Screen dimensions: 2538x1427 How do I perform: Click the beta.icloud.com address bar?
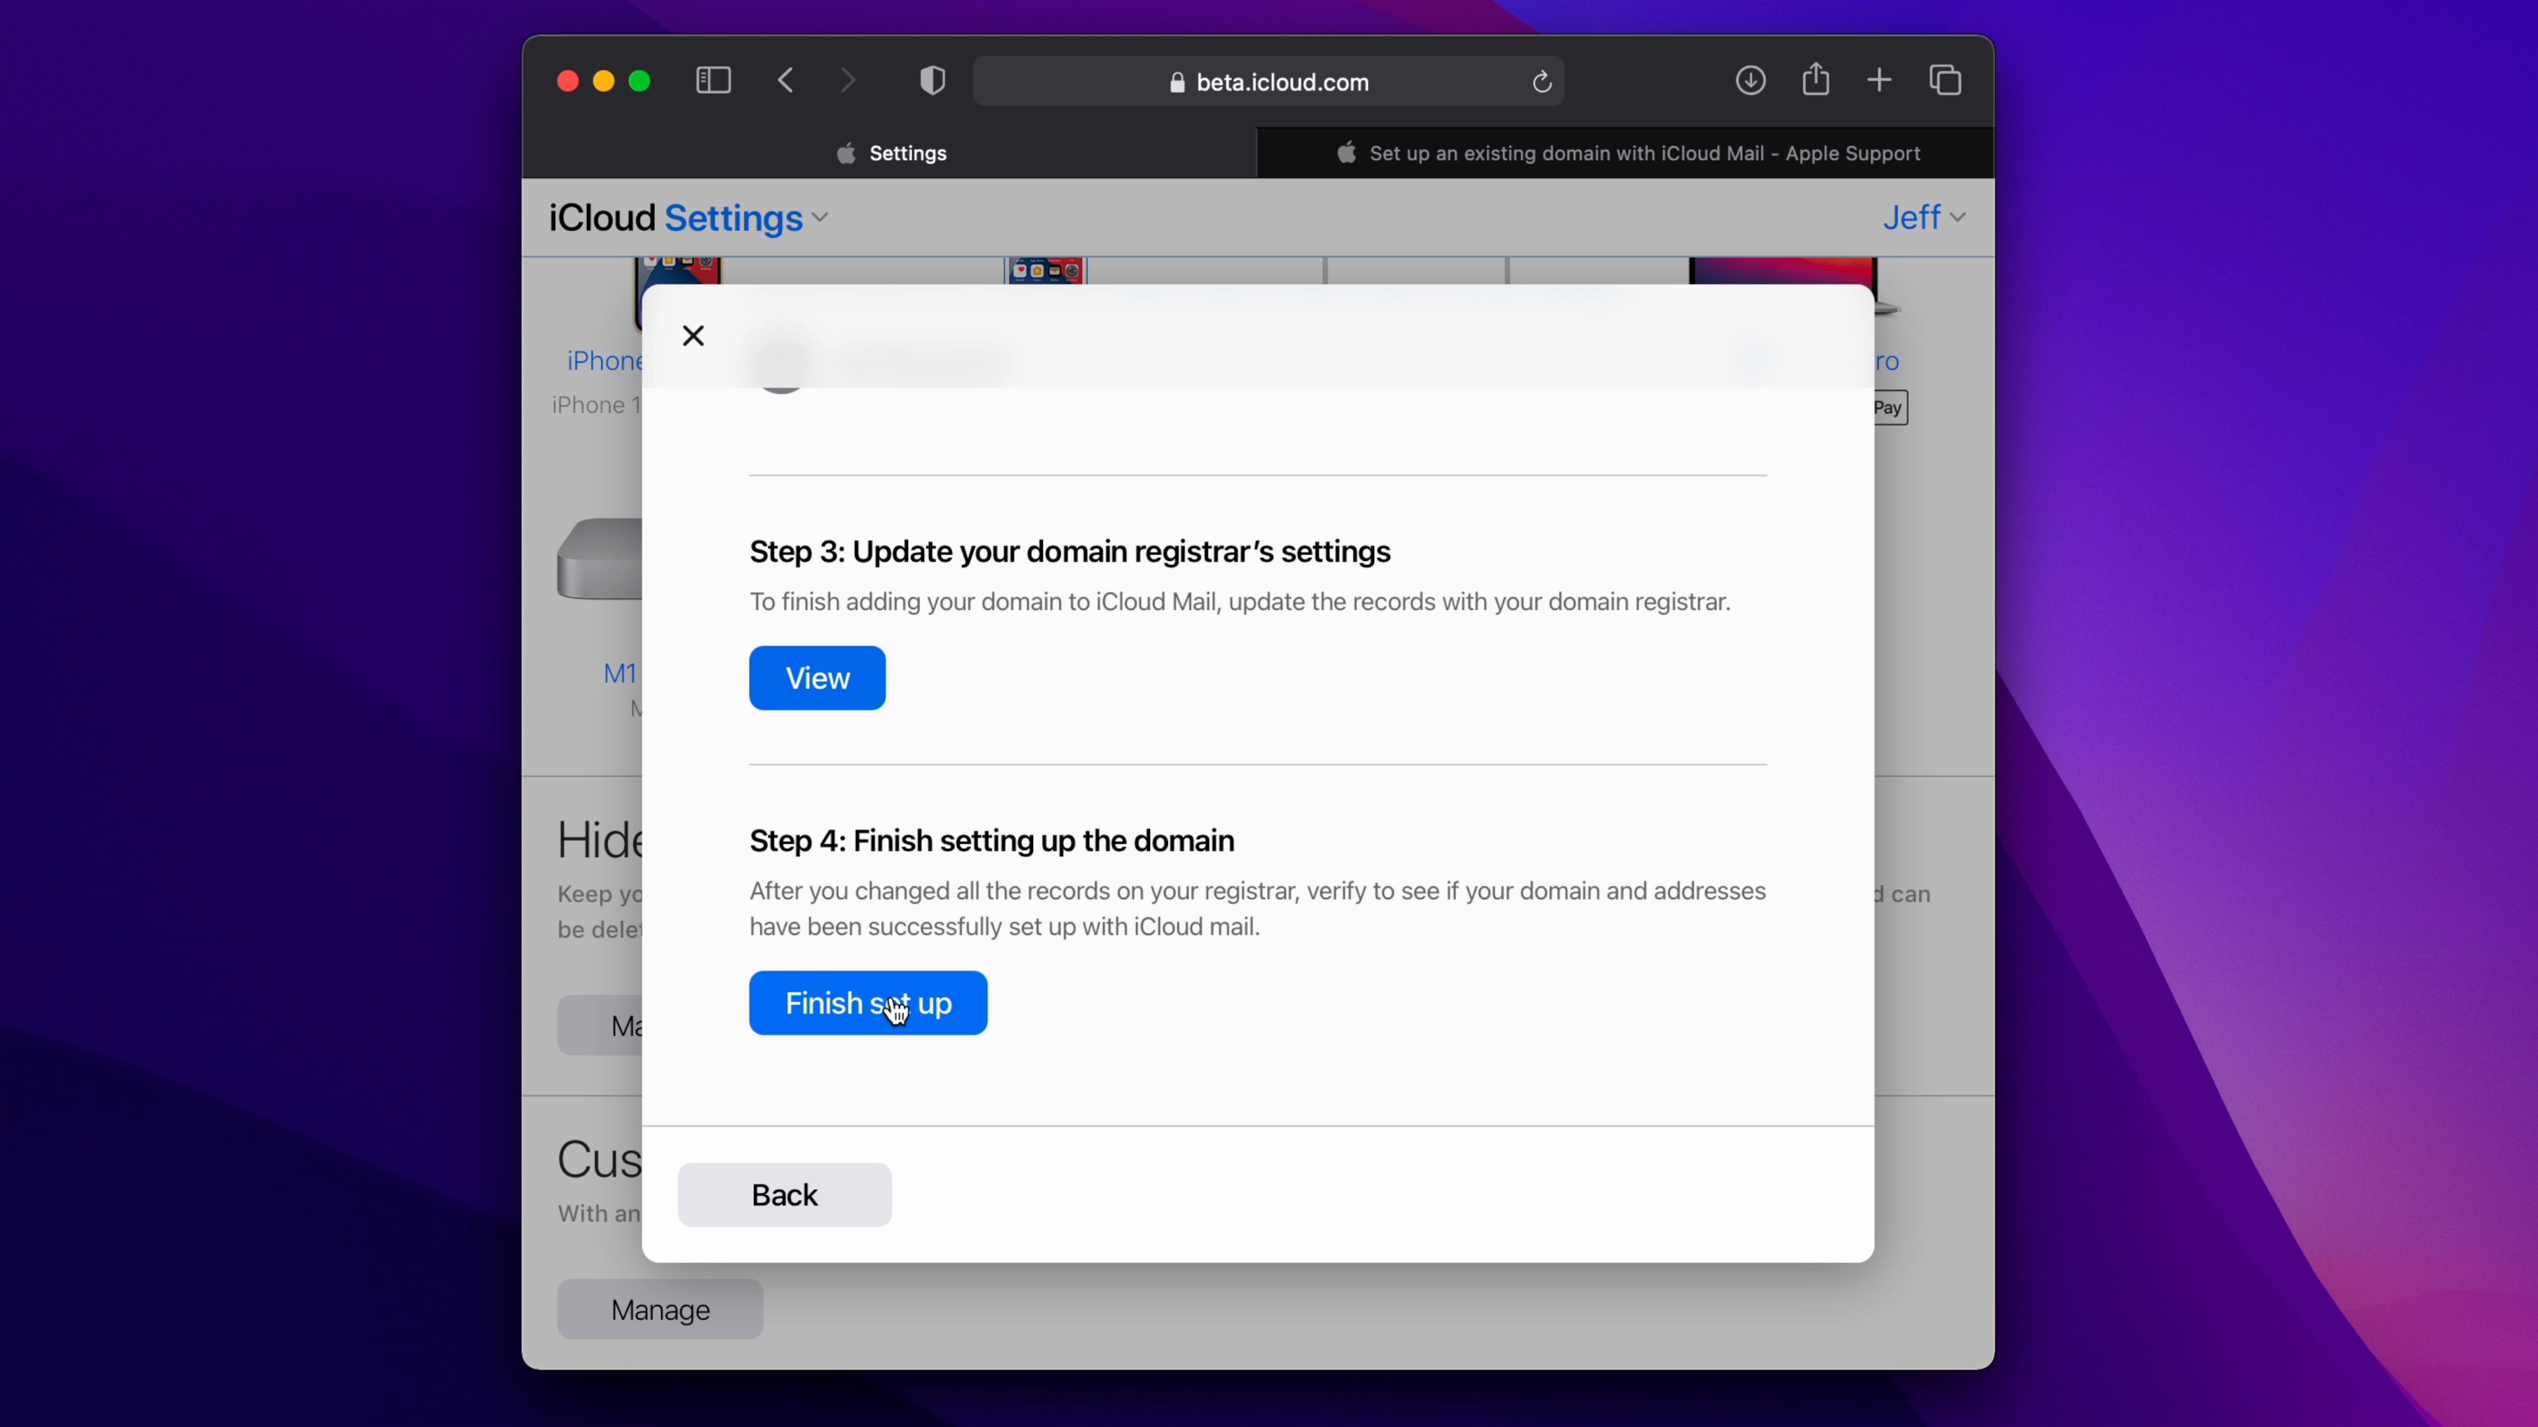[1281, 82]
